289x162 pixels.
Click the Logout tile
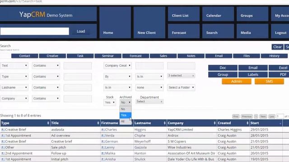280,31
